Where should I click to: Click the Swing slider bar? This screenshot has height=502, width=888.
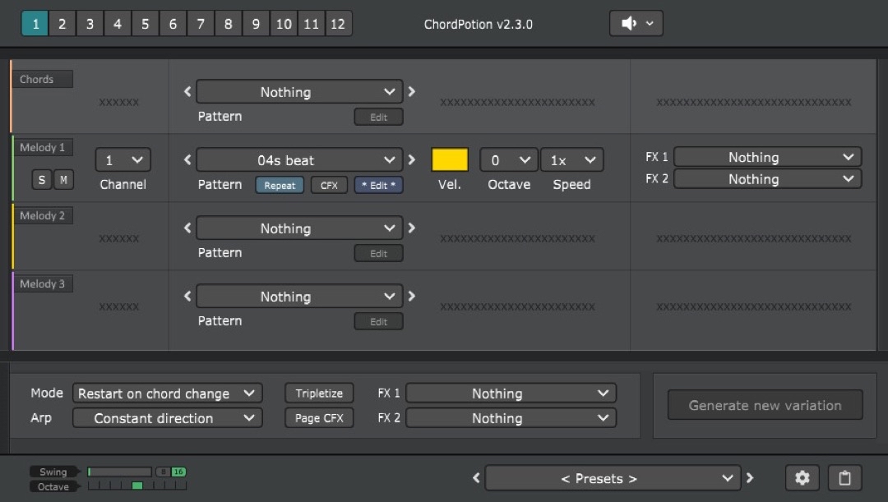coord(120,472)
